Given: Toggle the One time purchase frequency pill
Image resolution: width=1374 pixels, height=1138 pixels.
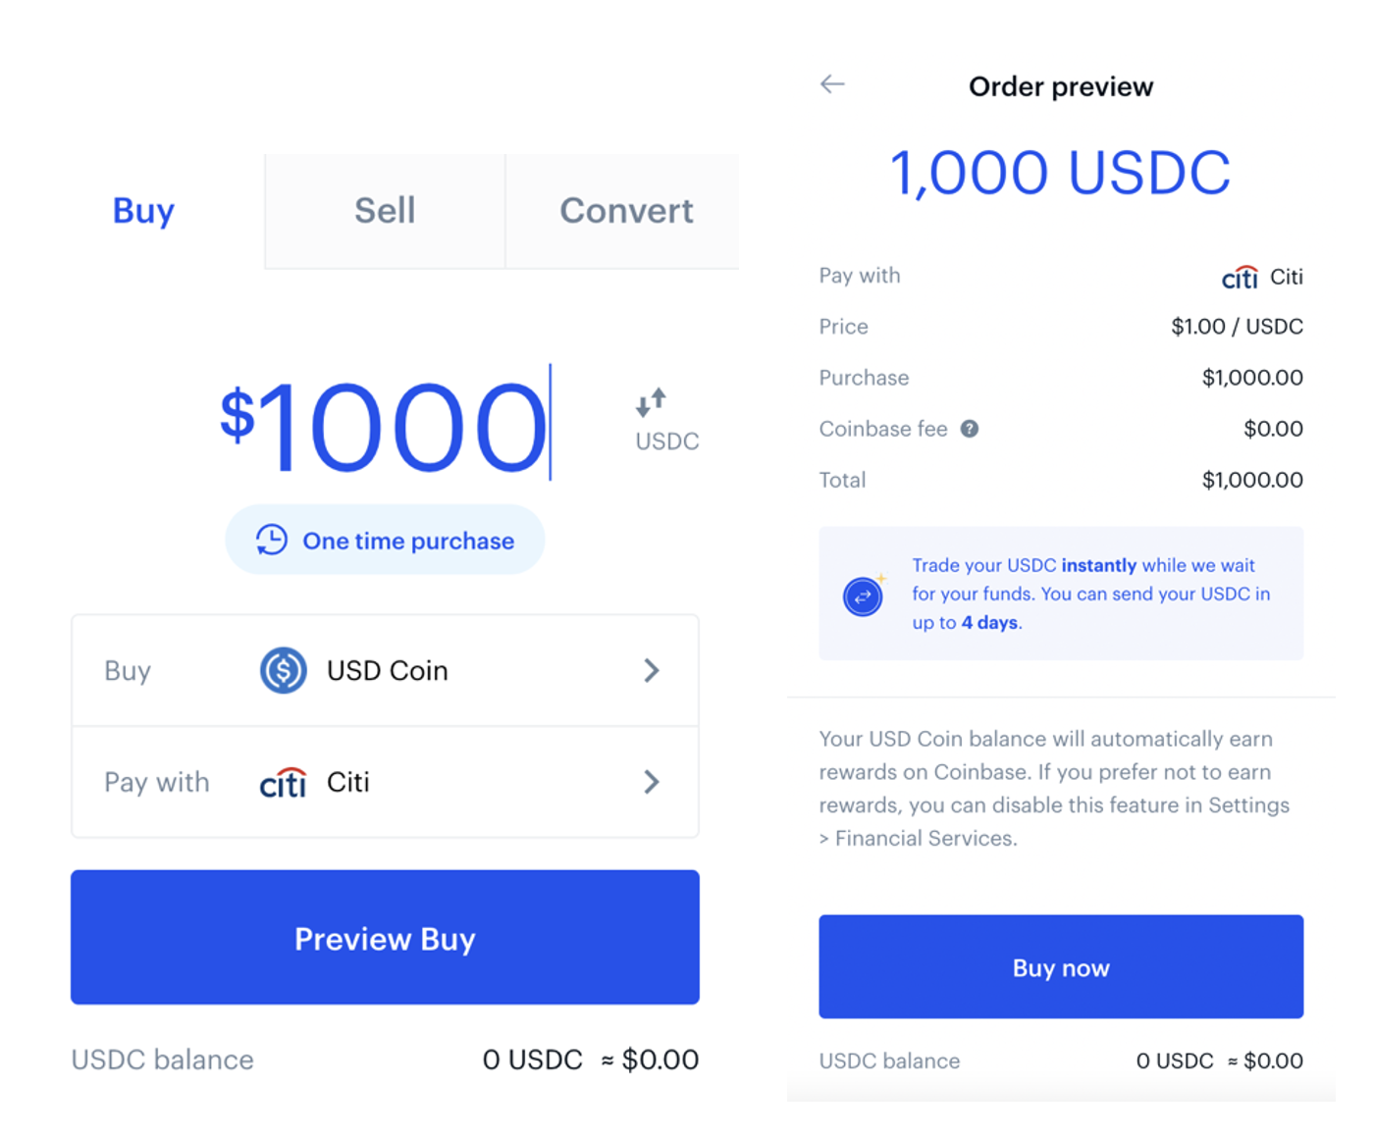Looking at the screenshot, I should [x=385, y=540].
